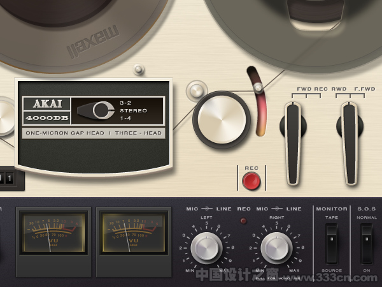Flip the RWD F.FWD transport lever
Viewport: 382px width, 287px height.
click(x=350, y=143)
